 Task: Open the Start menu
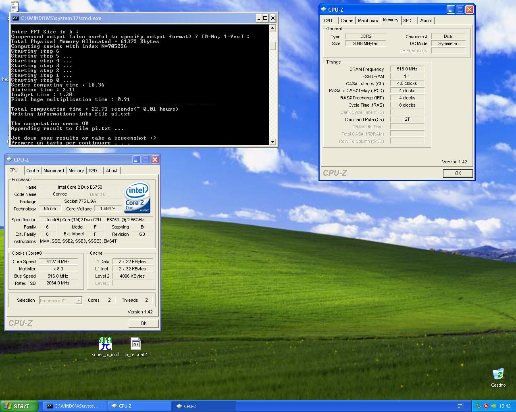point(19,406)
